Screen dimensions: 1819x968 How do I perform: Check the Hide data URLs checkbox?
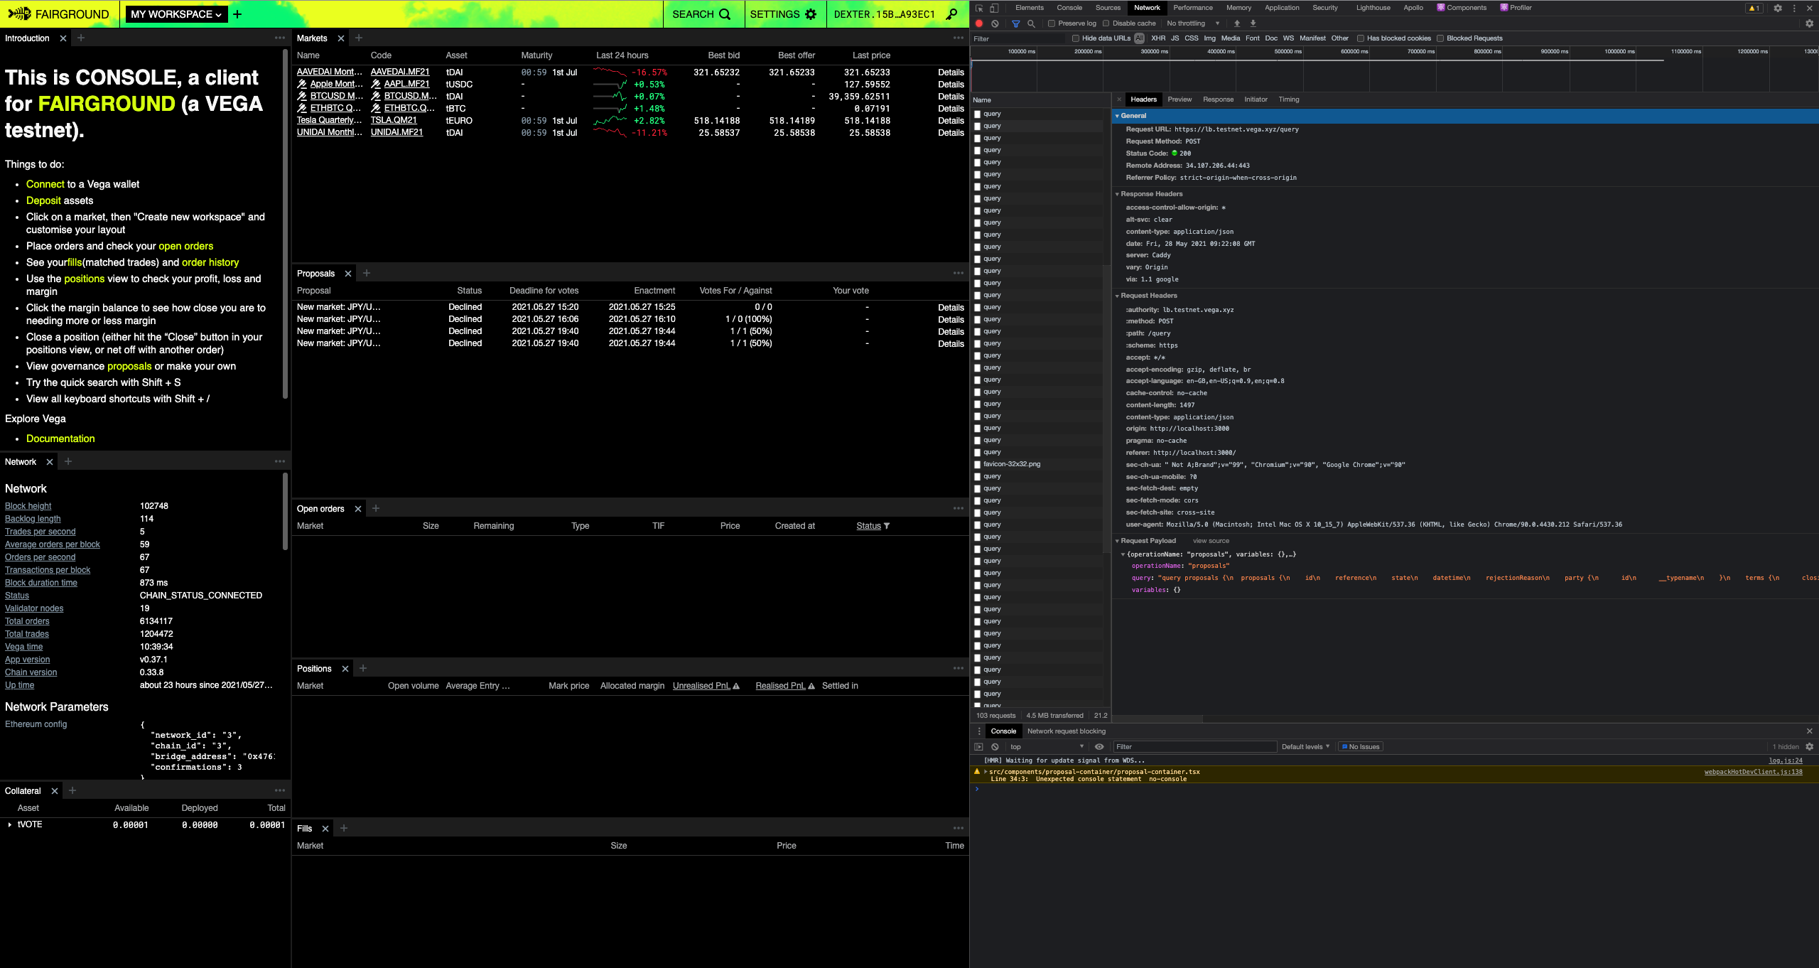[x=1075, y=38]
